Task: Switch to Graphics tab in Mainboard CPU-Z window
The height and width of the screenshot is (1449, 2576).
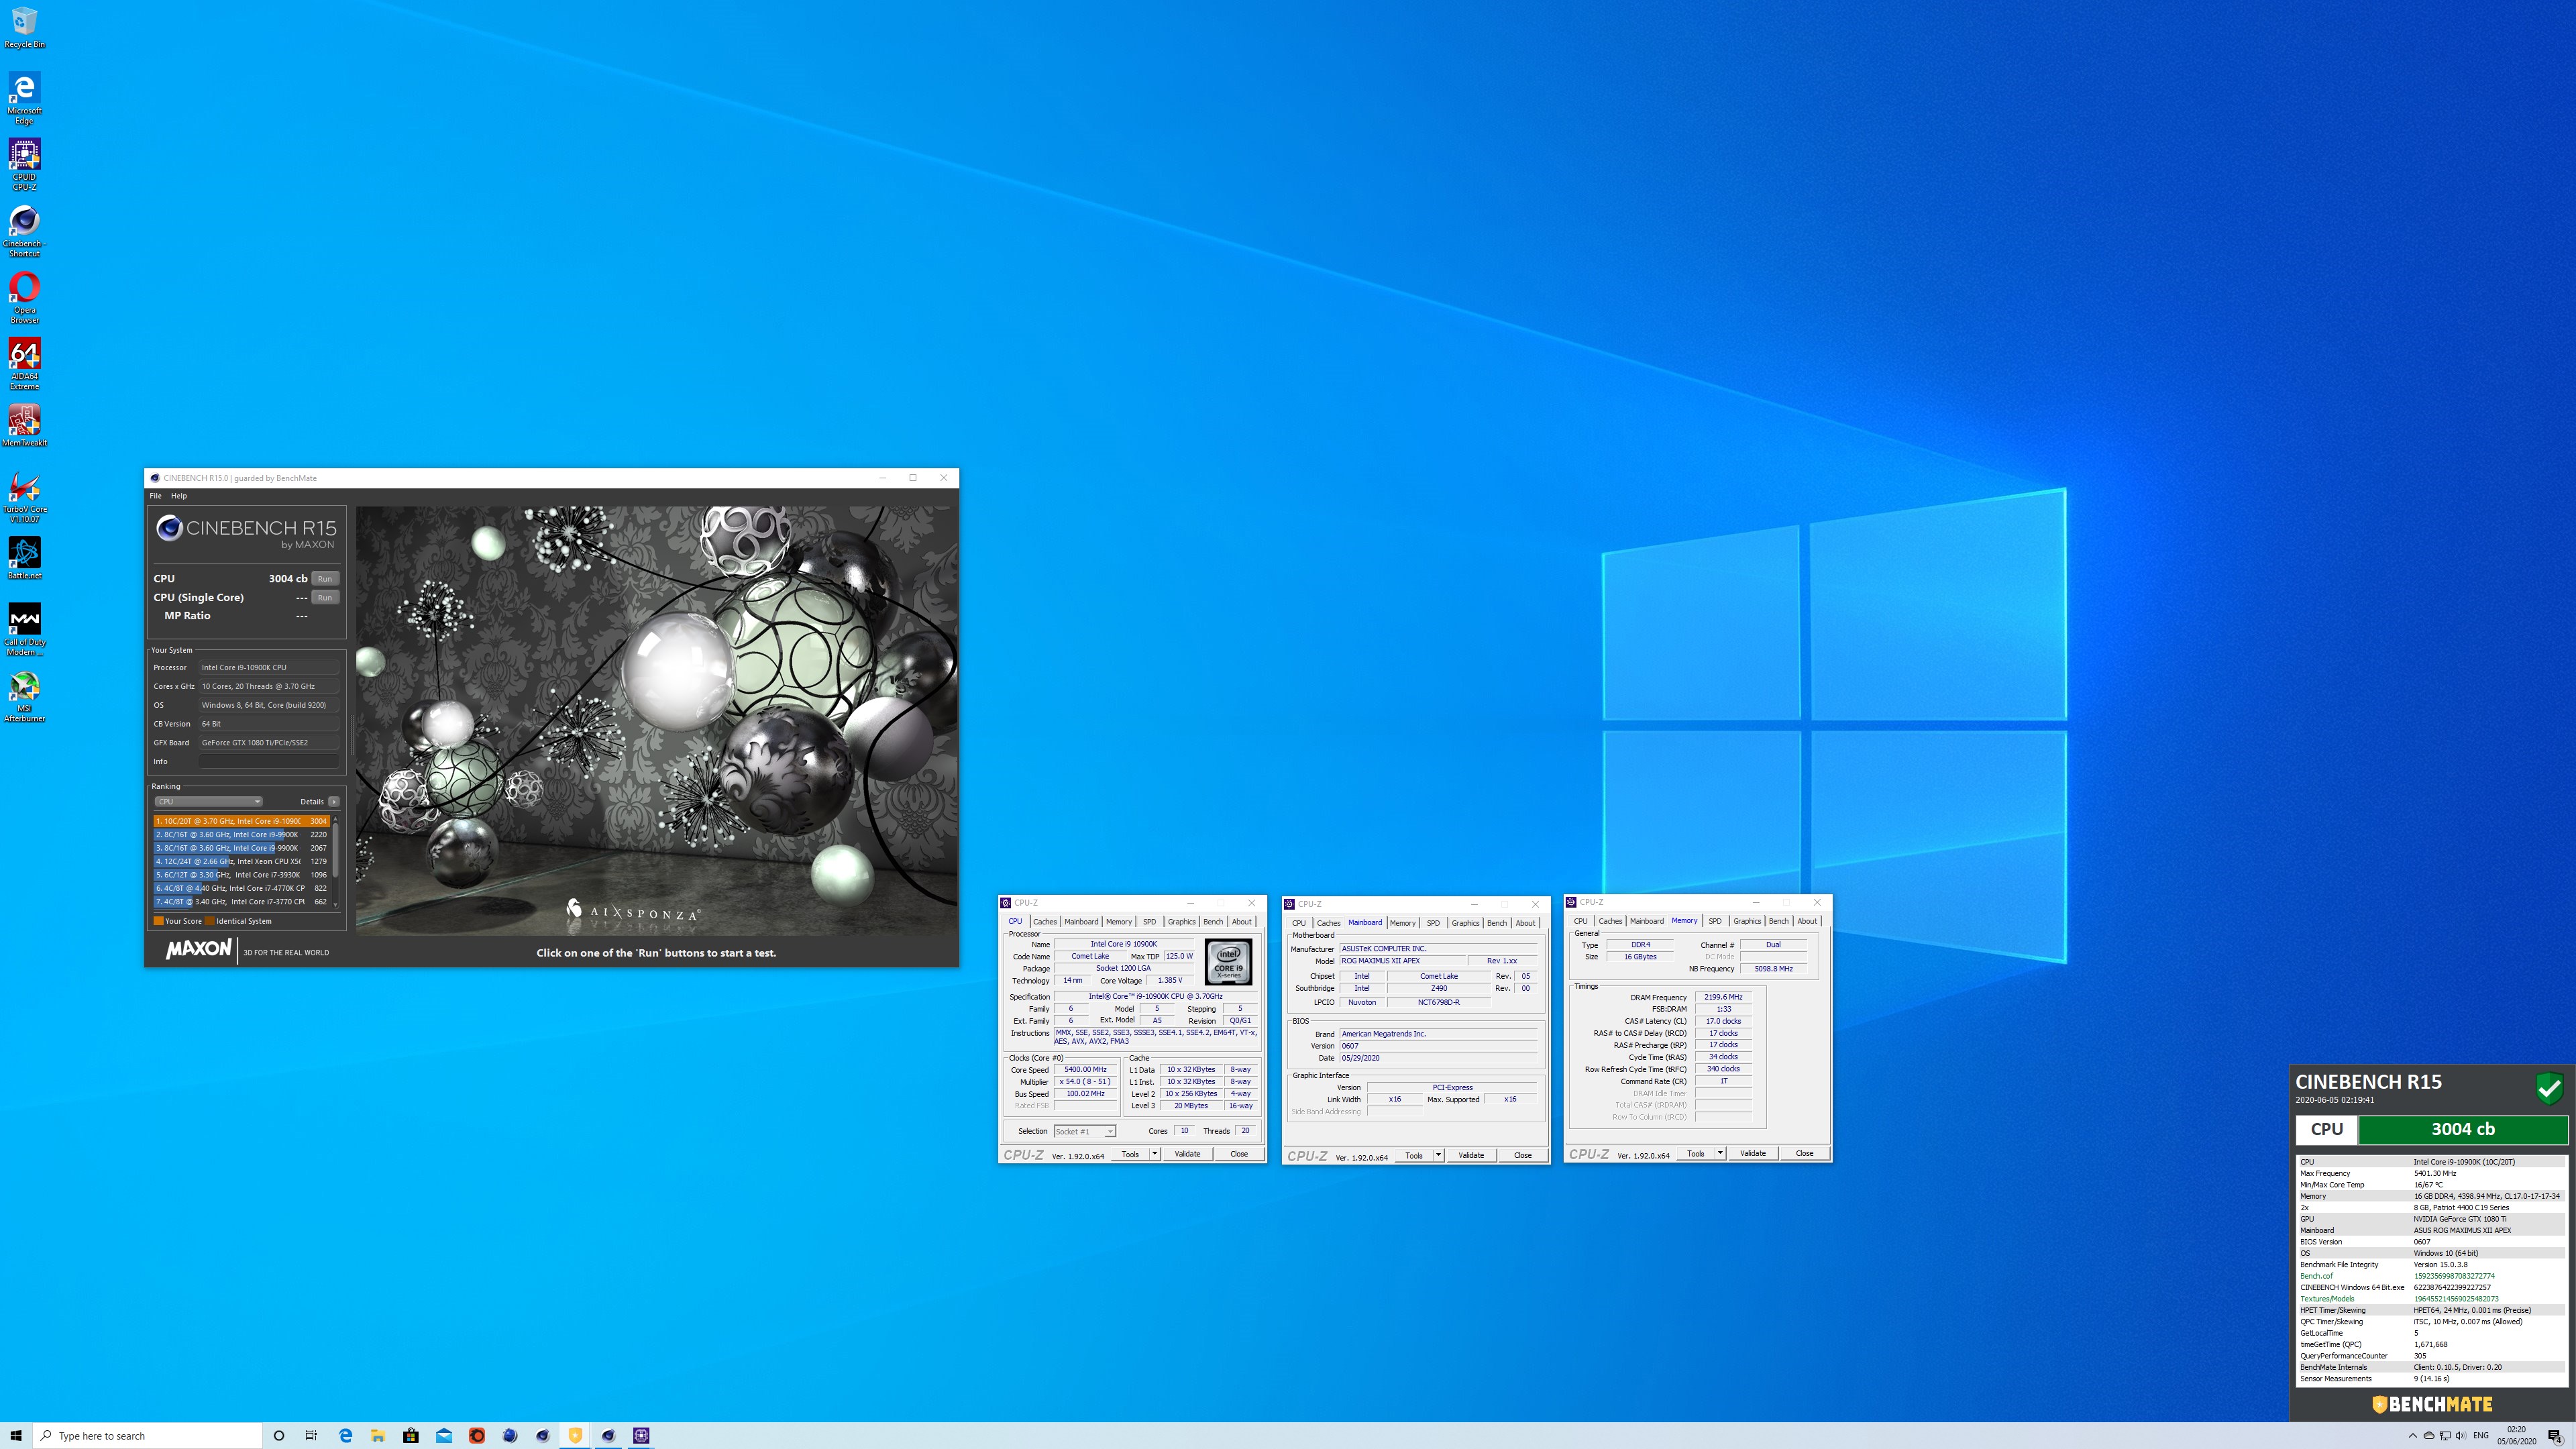Action: coord(1465,923)
